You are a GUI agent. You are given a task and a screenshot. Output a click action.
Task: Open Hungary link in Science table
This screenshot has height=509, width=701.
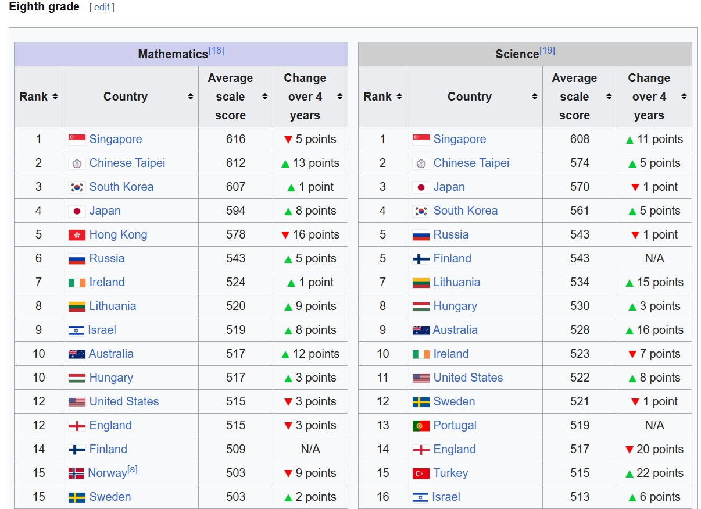(x=455, y=306)
